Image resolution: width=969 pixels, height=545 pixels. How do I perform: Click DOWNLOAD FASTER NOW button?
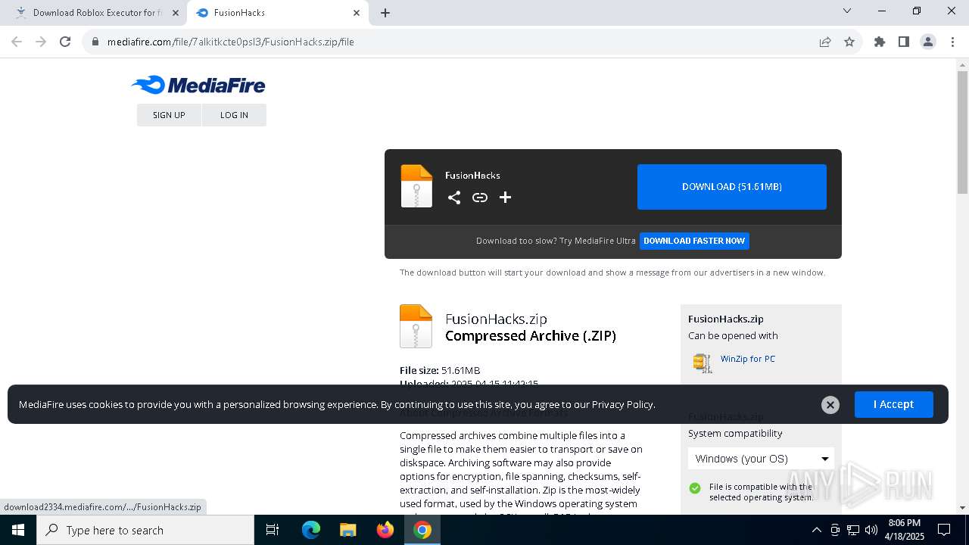(694, 241)
